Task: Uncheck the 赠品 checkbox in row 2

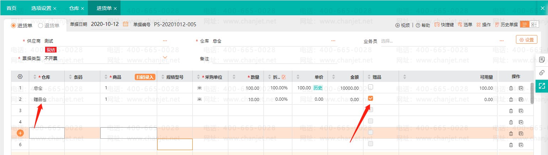Action: pyautogui.click(x=371, y=98)
